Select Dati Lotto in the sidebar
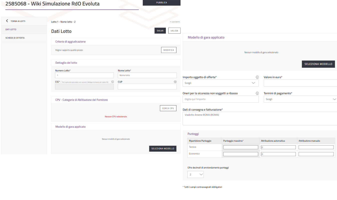Viewport: 337px width, 200px height. [x=11, y=30]
